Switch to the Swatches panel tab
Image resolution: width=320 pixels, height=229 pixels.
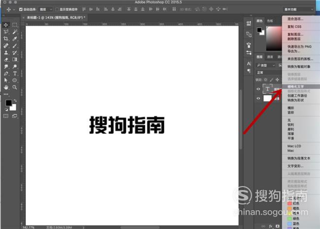(x=270, y=21)
